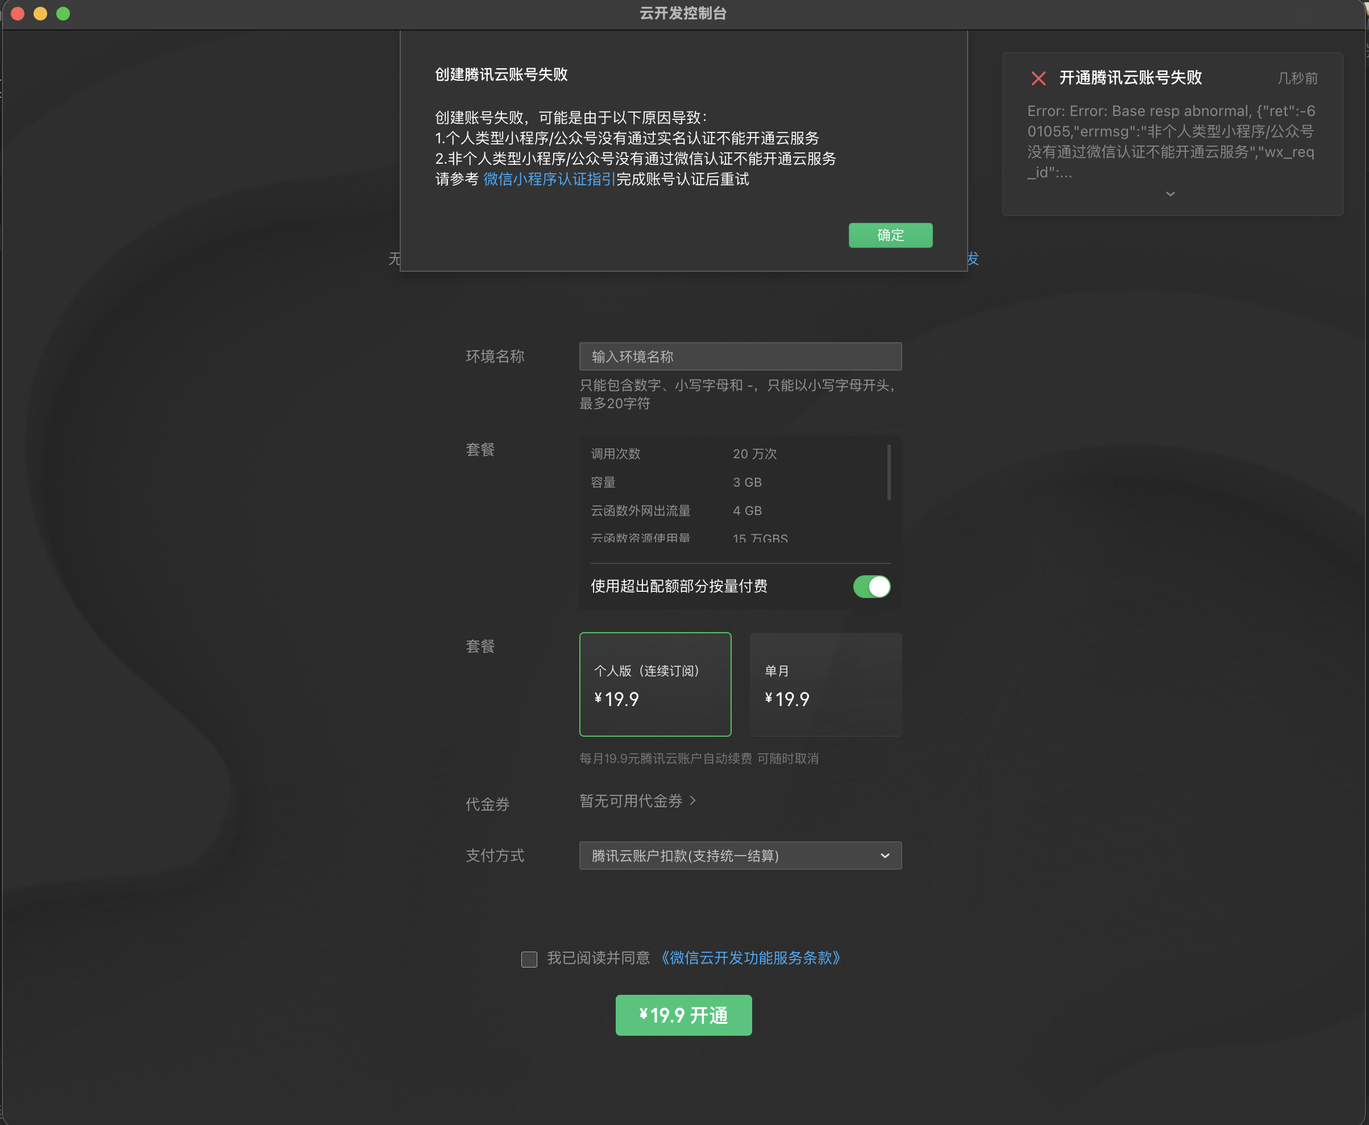The image size is (1369, 1125).
Task: Open 腾讯云账户扣款 payment method dropdown
Action: (x=740, y=856)
